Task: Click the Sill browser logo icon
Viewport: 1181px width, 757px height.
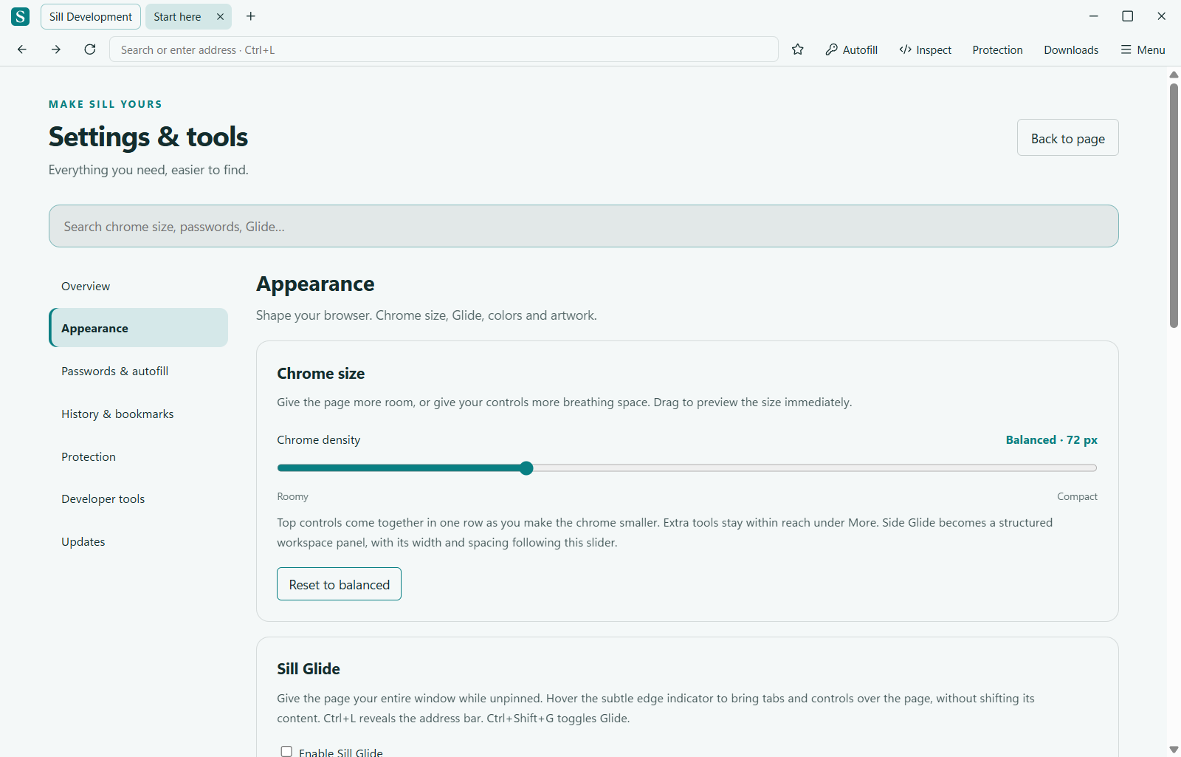Action: point(21,16)
